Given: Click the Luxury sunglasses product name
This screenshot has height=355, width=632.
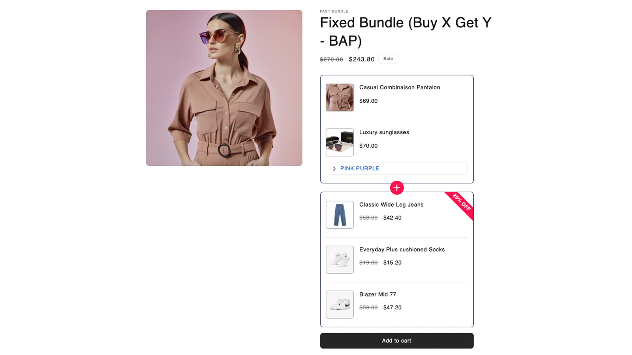Looking at the screenshot, I should 384,132.
